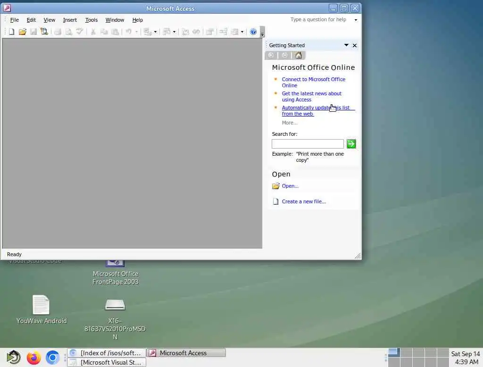Click the Print Preview toolbar icon
Image resolution: width=483 pixels, height=367 pixels.
[69, 32]
